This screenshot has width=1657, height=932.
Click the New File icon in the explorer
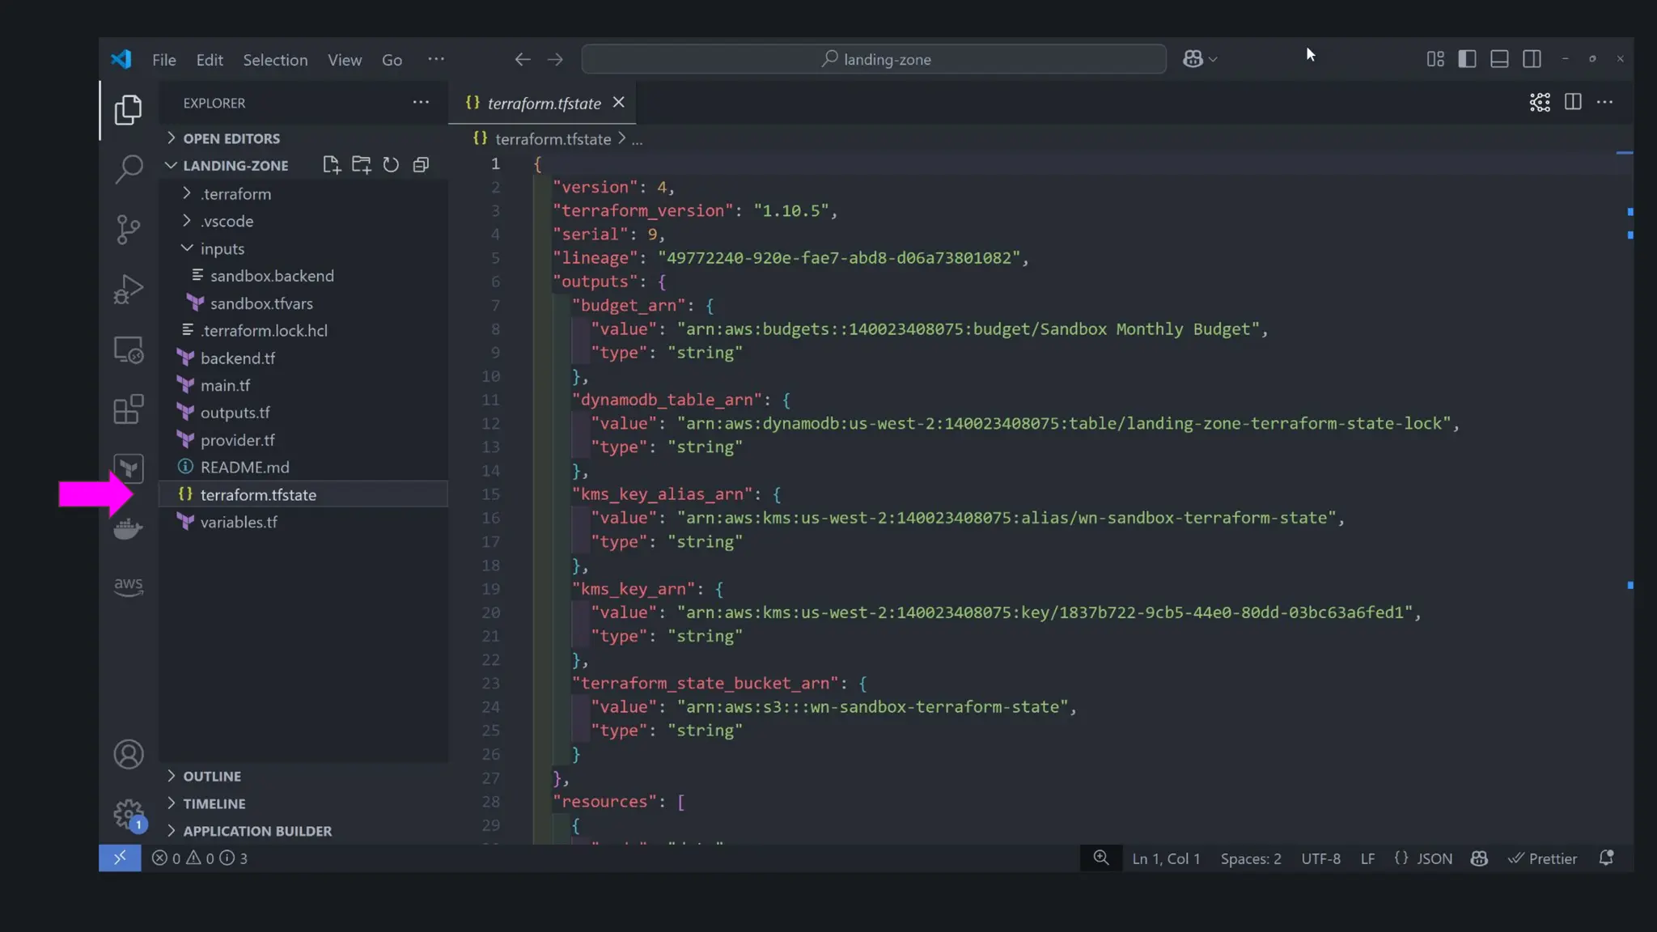point(331,165)
